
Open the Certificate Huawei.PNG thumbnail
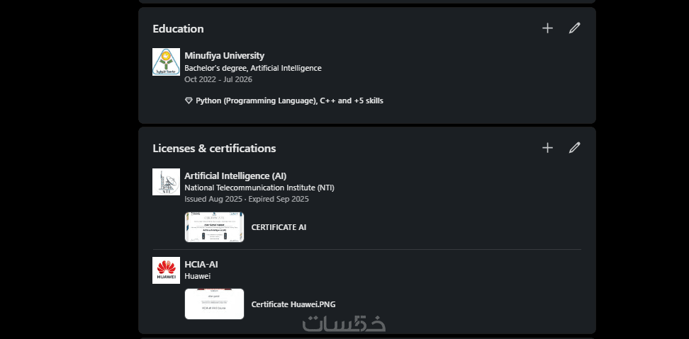[214, 304]
